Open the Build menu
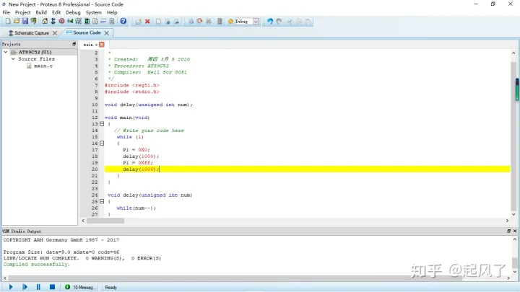The image size is (520, 292). 41,12
